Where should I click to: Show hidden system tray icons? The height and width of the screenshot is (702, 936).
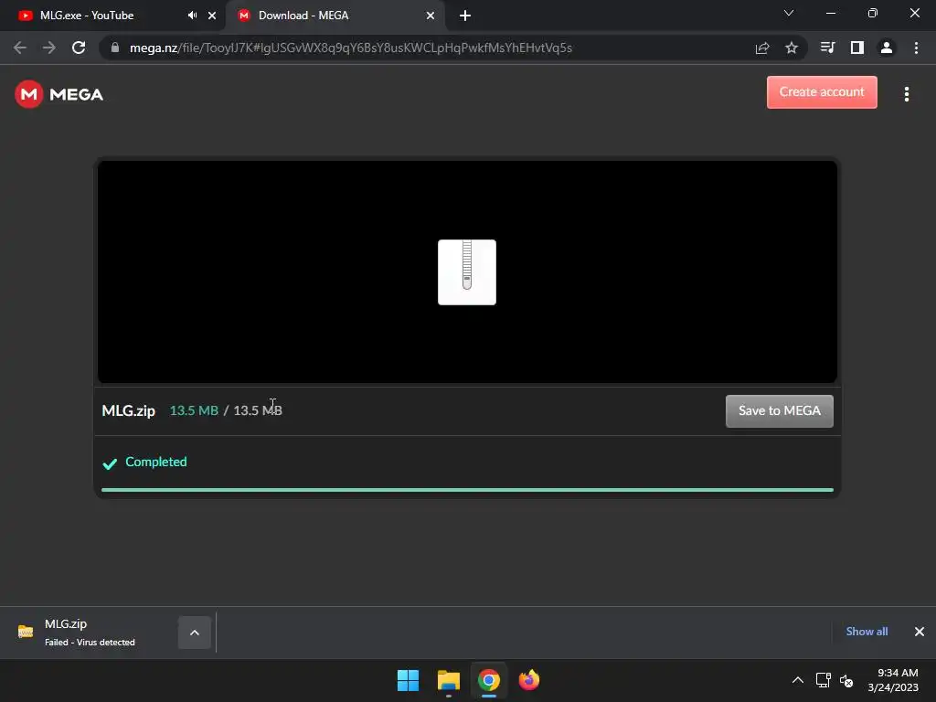(x=797, y=680)
